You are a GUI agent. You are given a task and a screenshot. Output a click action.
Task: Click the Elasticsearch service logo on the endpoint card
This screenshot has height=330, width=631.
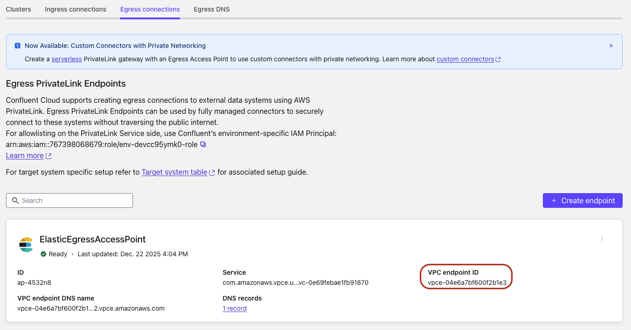pyautogui.click(x=26, y=245)
